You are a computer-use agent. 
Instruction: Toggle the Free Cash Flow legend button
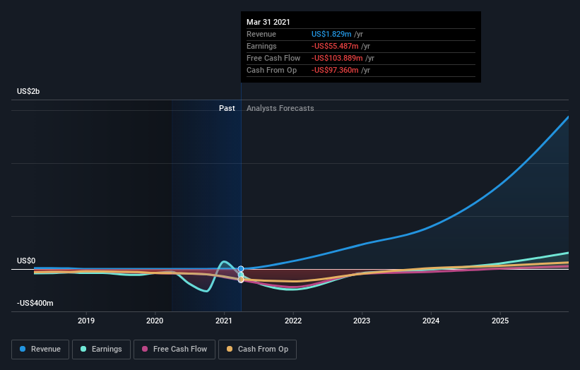[x=174, y=350]
